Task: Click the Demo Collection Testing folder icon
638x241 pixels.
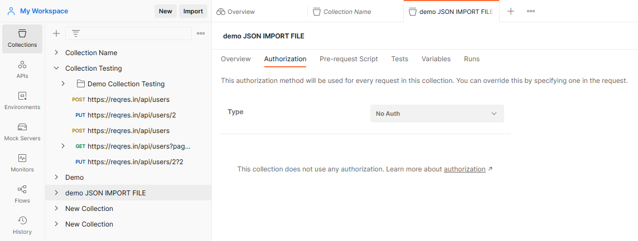Action: click(80, 83)
